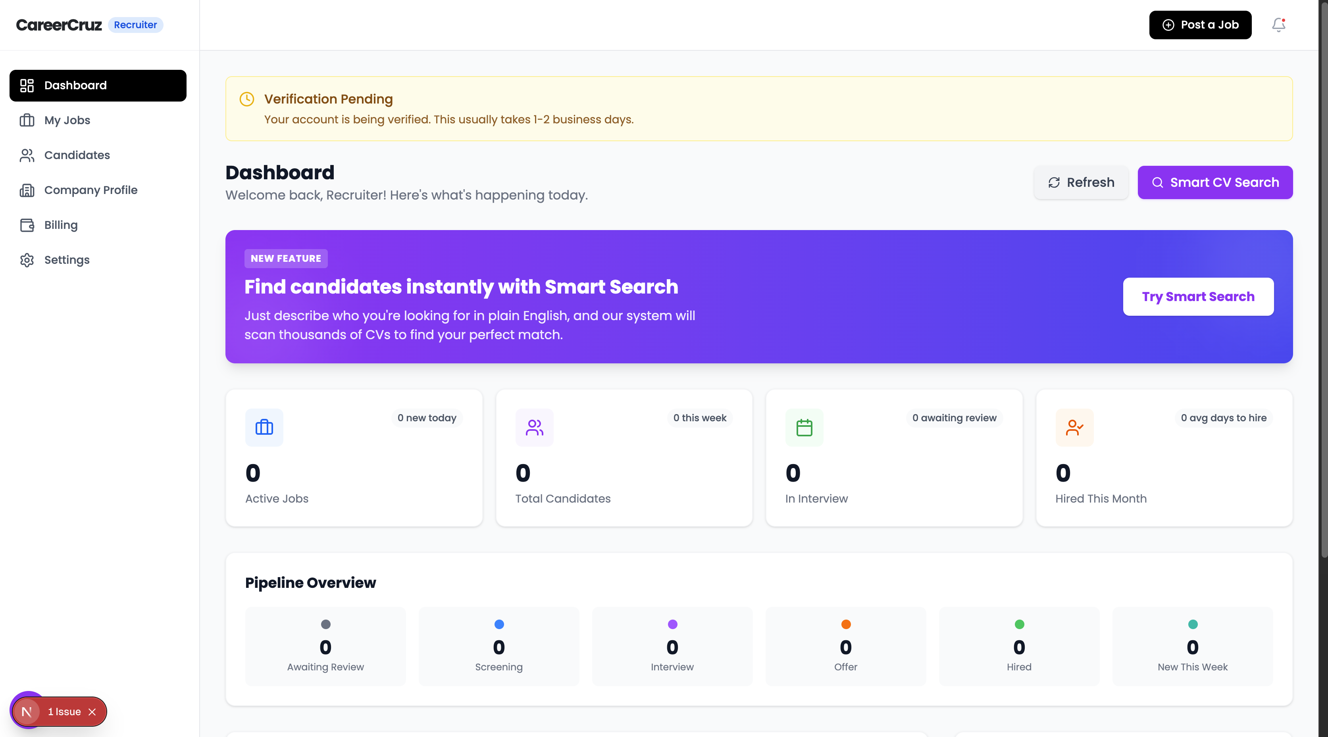Click the New This Week teal dot
The height and width of the screenshot is (737, 1328).
click(1193, 625)
